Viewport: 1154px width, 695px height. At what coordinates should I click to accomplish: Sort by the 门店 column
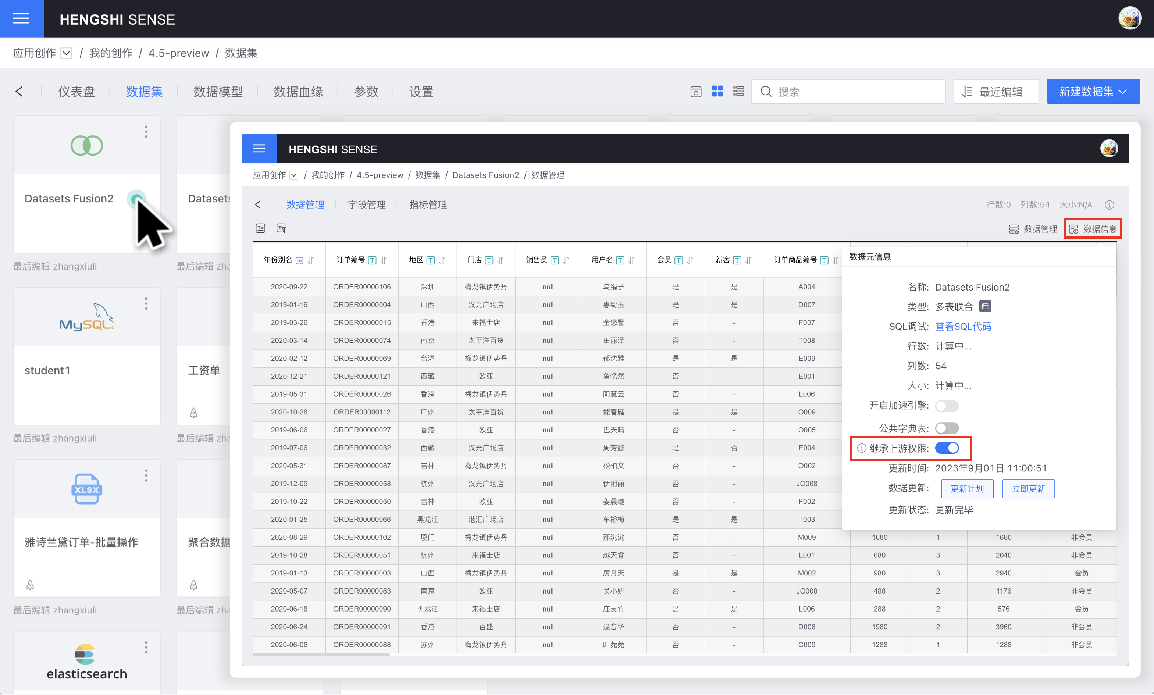point(500,260)
